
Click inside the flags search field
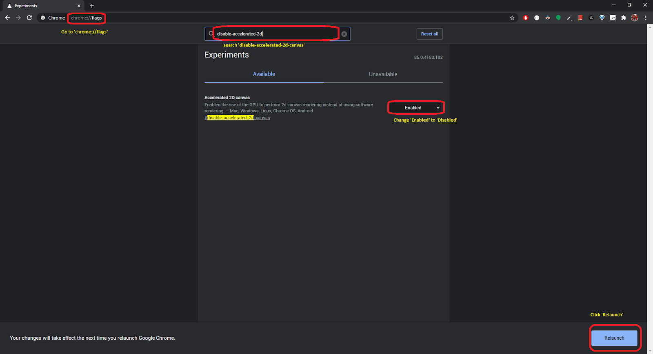click(x=278, y=34)
